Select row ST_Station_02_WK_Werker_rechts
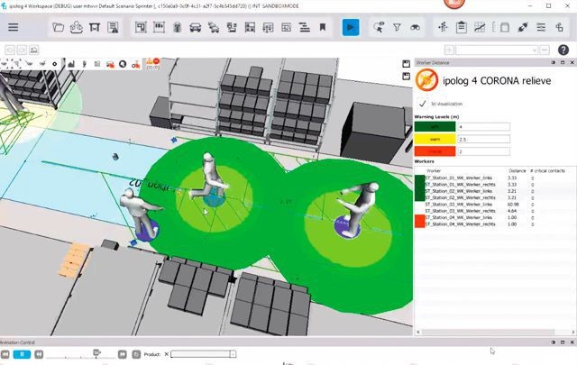Viewport: 577px width, 365px height. tap(495, 197)
